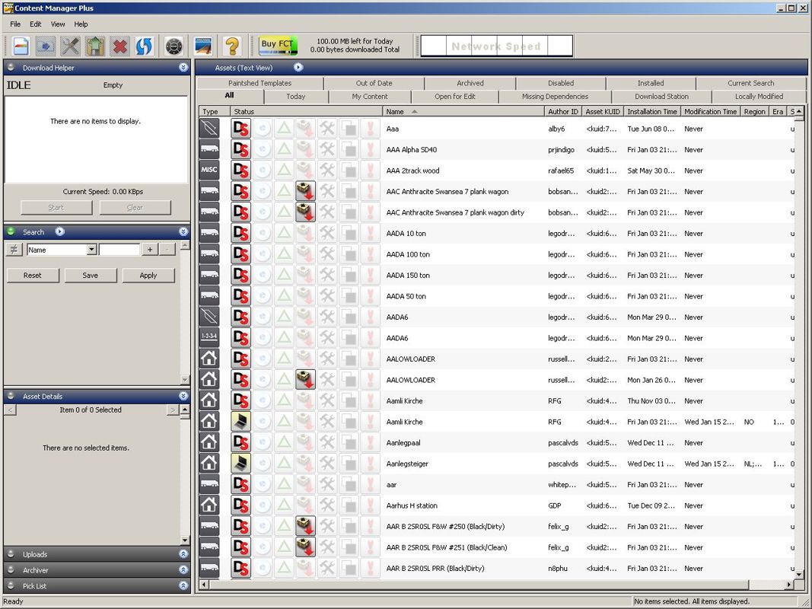Click the search text input field

click(x=119, y=250)
